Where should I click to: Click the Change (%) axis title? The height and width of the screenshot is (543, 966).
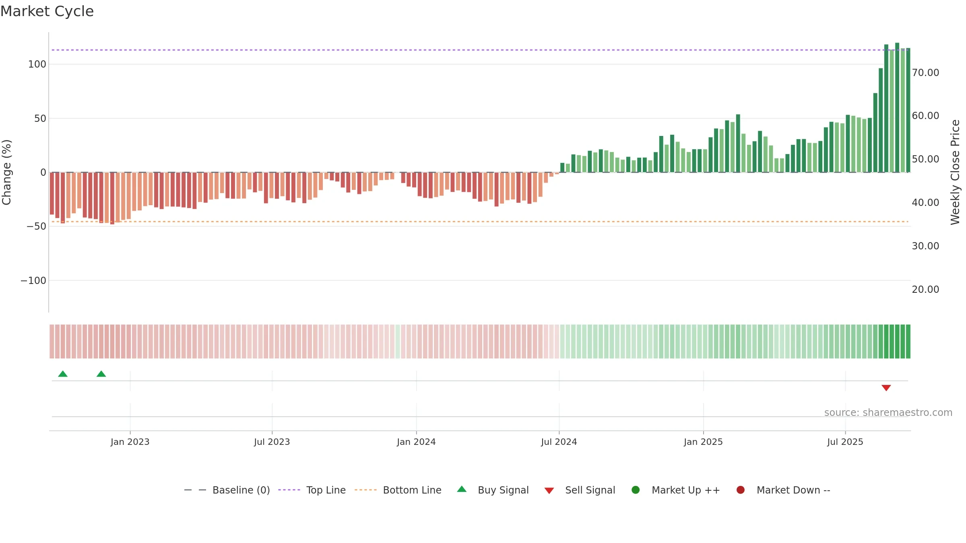(7, 172)
